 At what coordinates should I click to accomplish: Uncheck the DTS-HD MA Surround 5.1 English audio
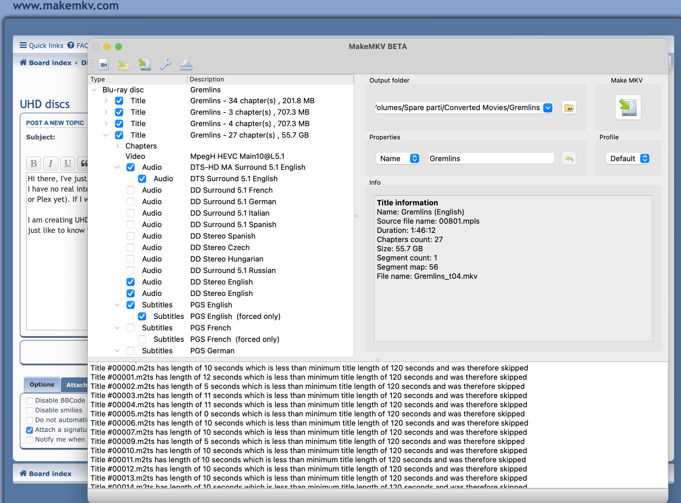click(x=131, y=167)
